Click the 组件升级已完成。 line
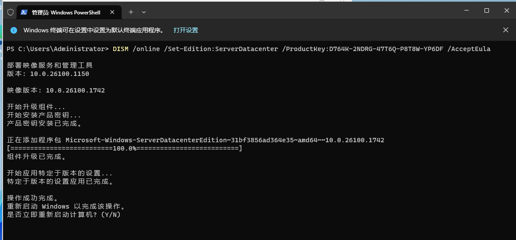 (36, 157)
